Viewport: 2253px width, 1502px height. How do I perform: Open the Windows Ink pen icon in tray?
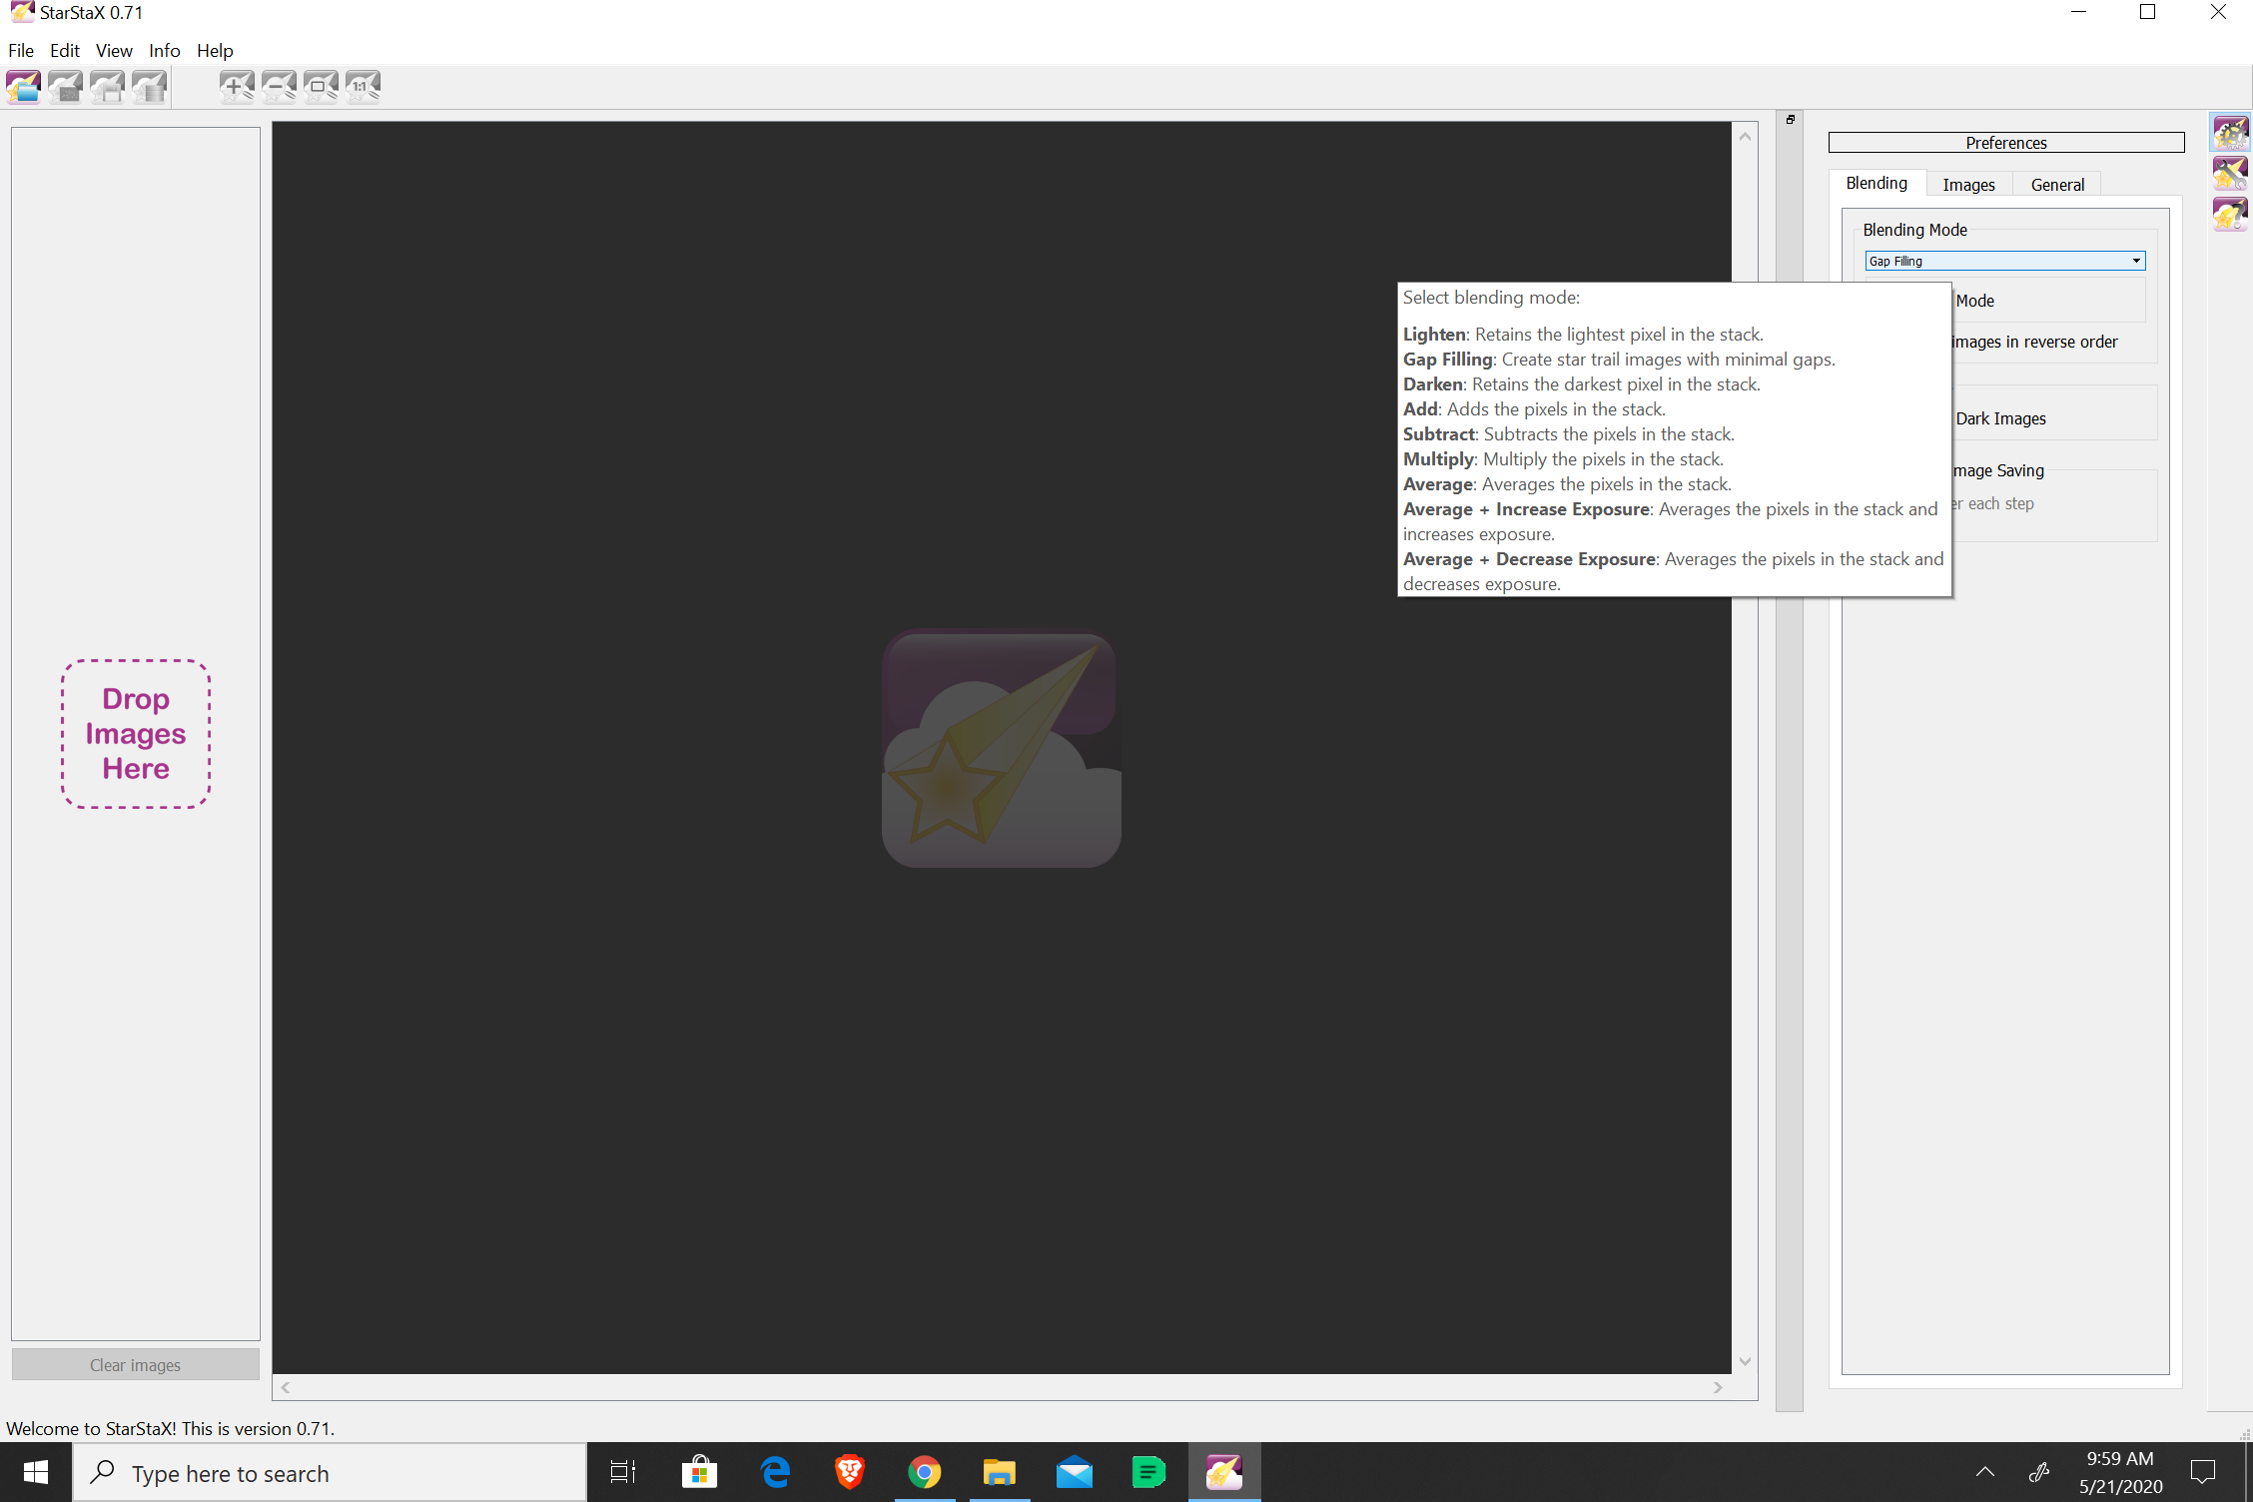[x=2039, y=1472]
